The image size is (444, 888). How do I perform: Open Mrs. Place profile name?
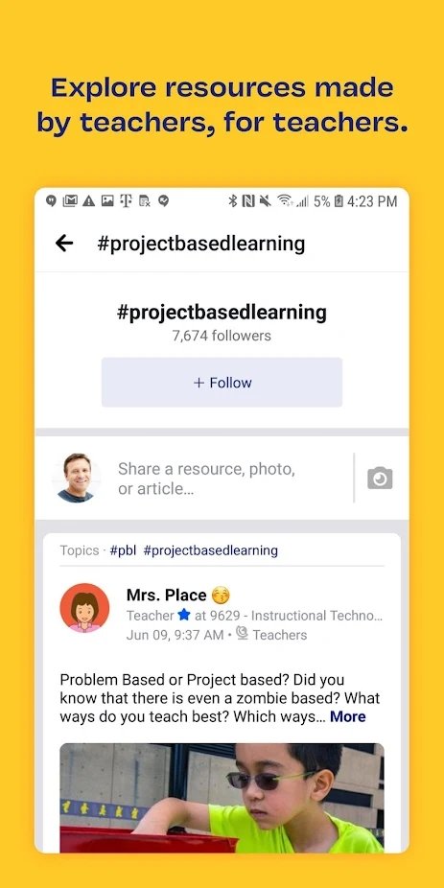click(167, 595)
